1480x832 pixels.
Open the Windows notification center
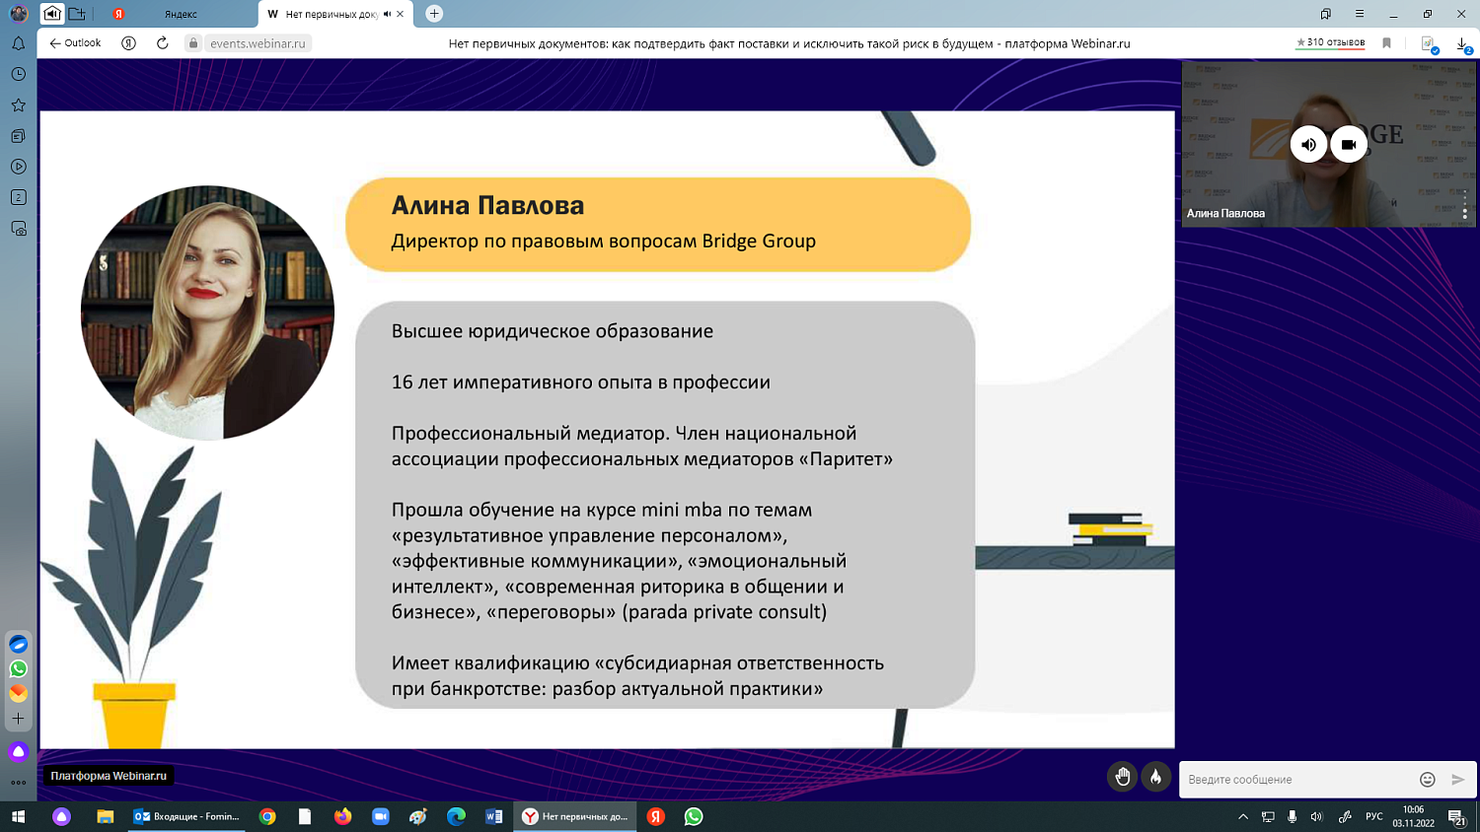pos(1456,816)
